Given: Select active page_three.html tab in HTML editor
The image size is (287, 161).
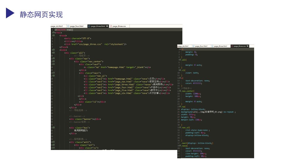Looking at the screenshot, I should pos(98,26).
